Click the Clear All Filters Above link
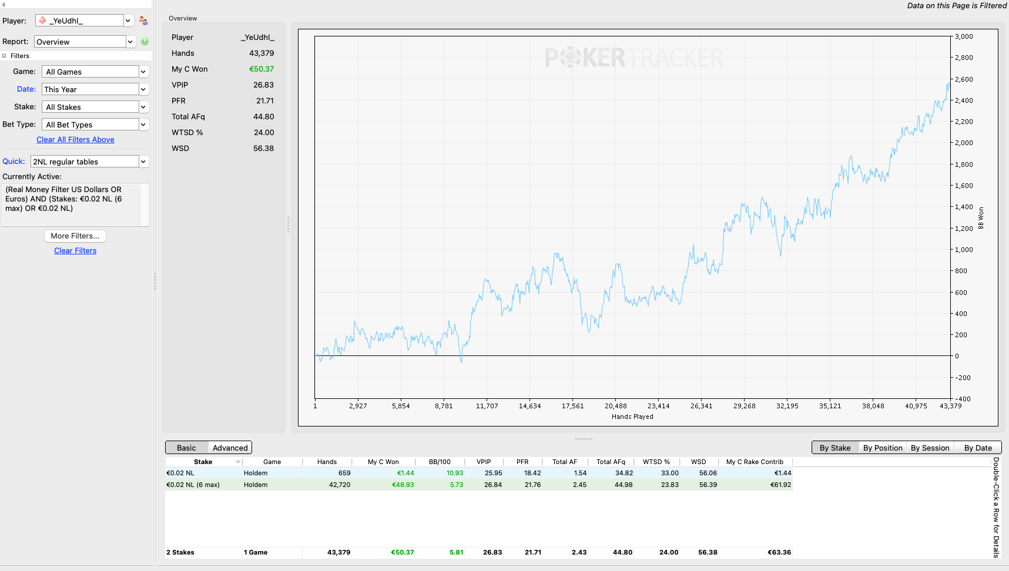The height and width of the screenshot is (571, 1009). pos(75,139)
